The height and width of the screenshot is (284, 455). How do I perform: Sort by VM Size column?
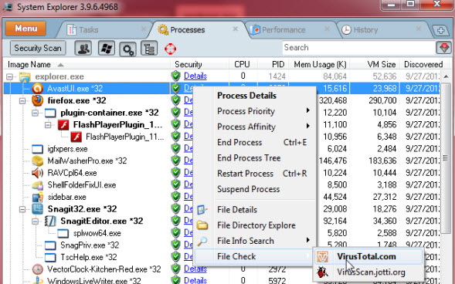pos(382,64)
